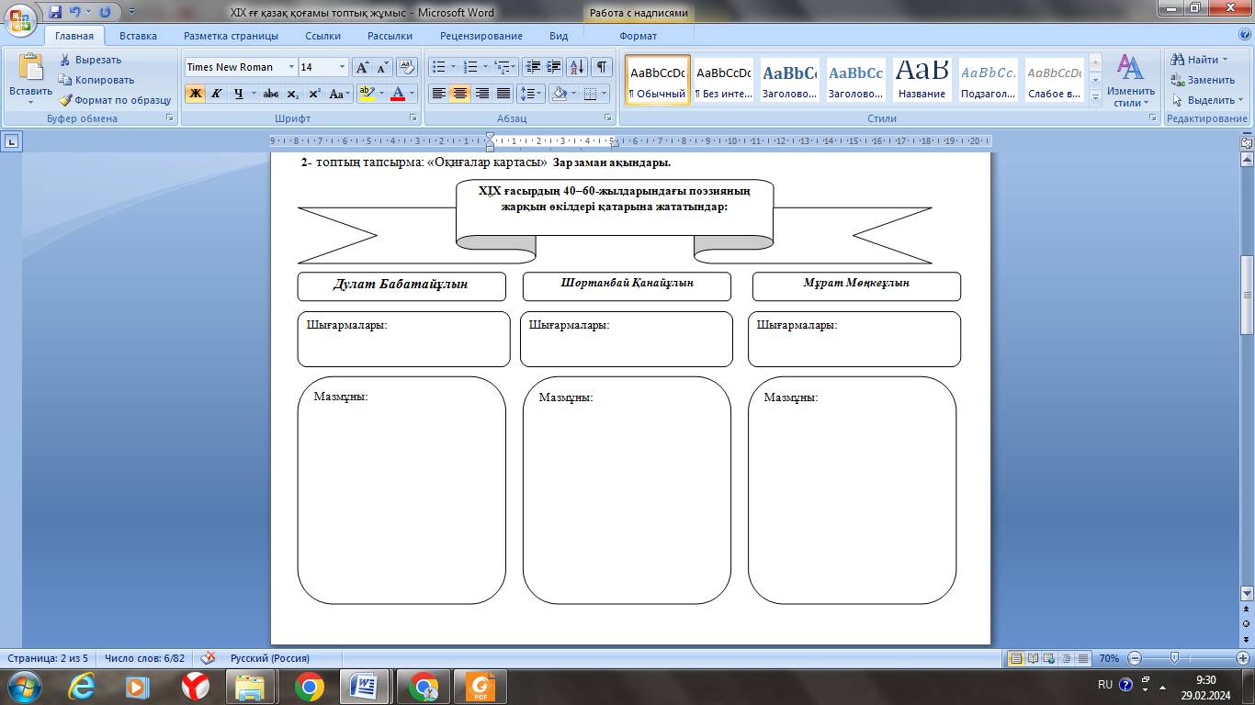The width and height of the screenshot is (1255, 705).
Task: Expand the Find dropdown arrow
Action: tap(1225, 60)
